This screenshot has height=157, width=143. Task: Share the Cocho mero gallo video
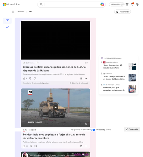pos(83,154)
